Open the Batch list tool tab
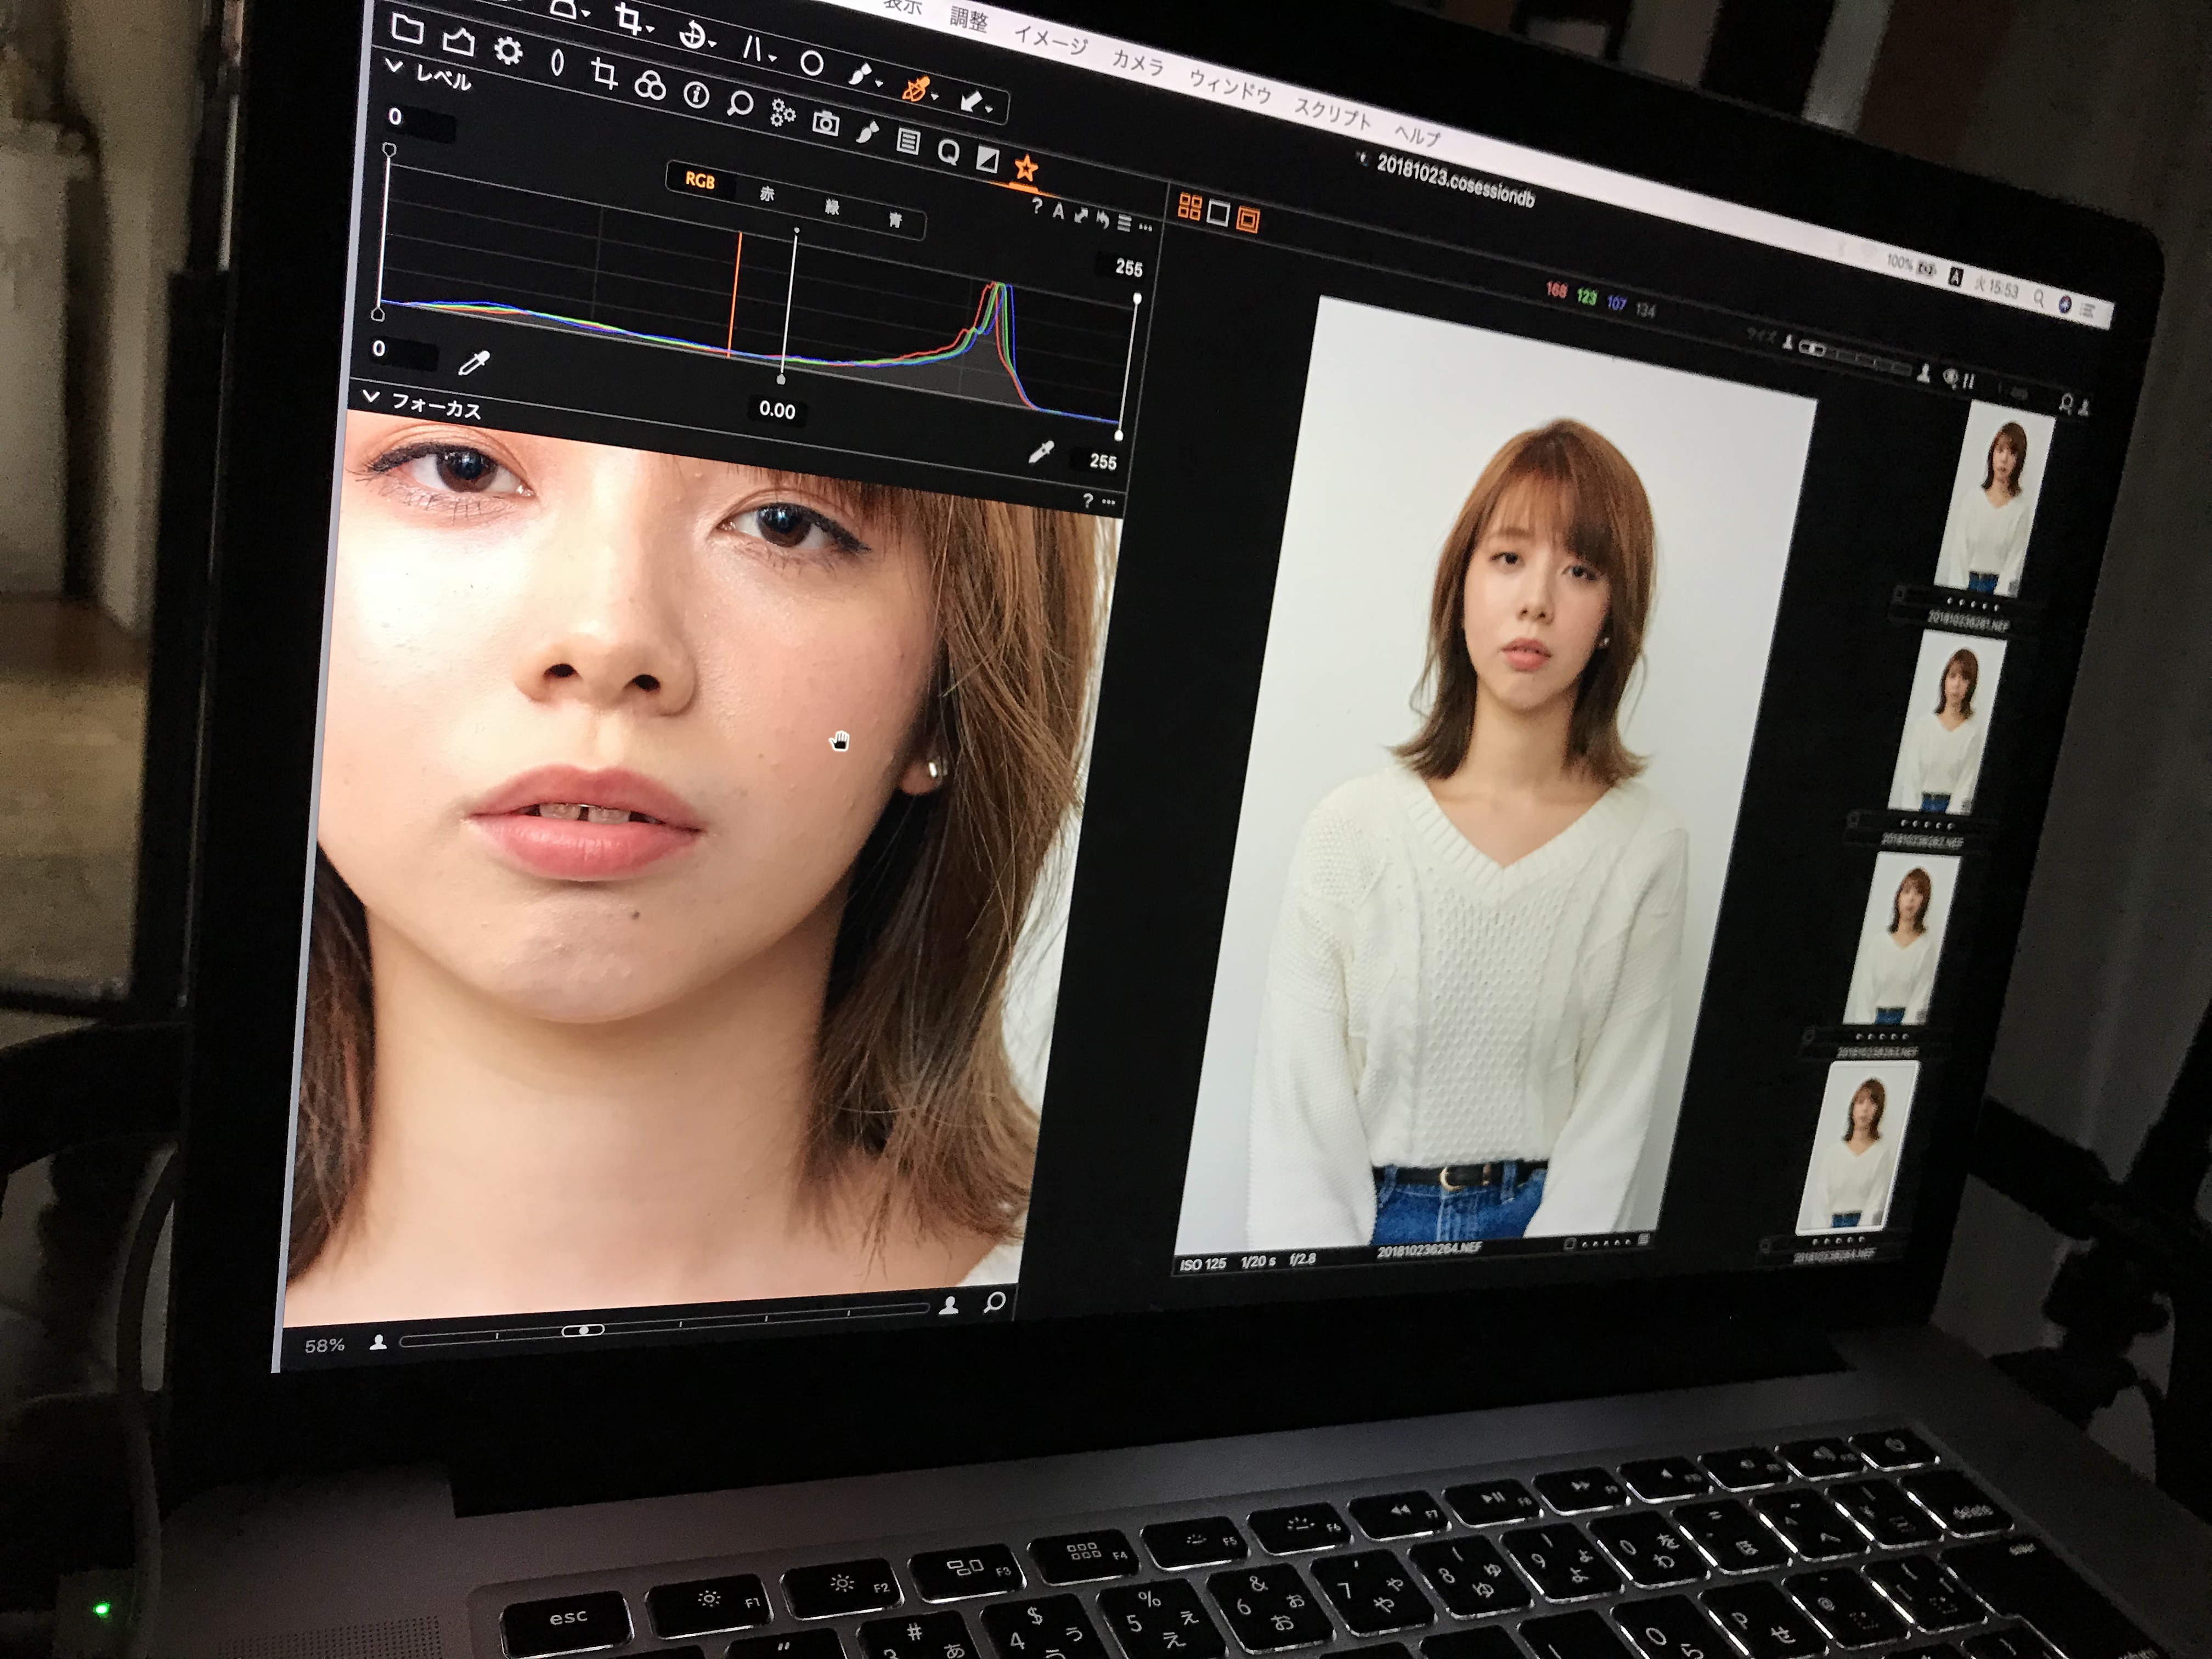The image size is (2212, 1659). [908, 141]
